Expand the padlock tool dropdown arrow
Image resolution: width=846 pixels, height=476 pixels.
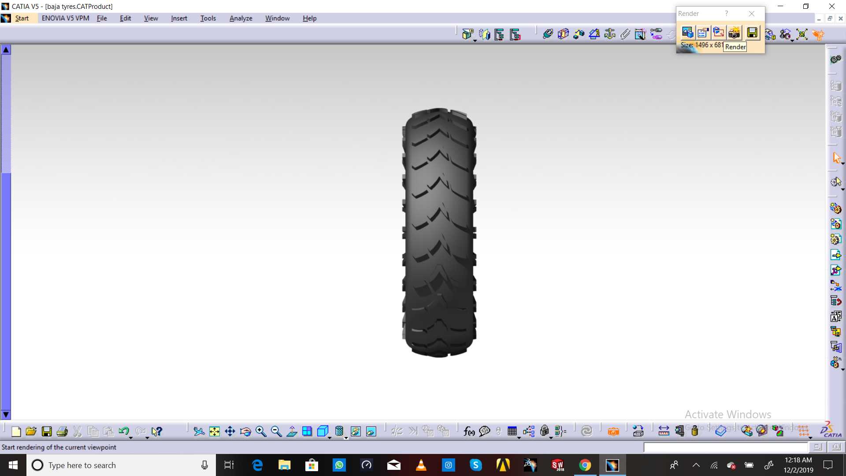[x=551, y=438]
